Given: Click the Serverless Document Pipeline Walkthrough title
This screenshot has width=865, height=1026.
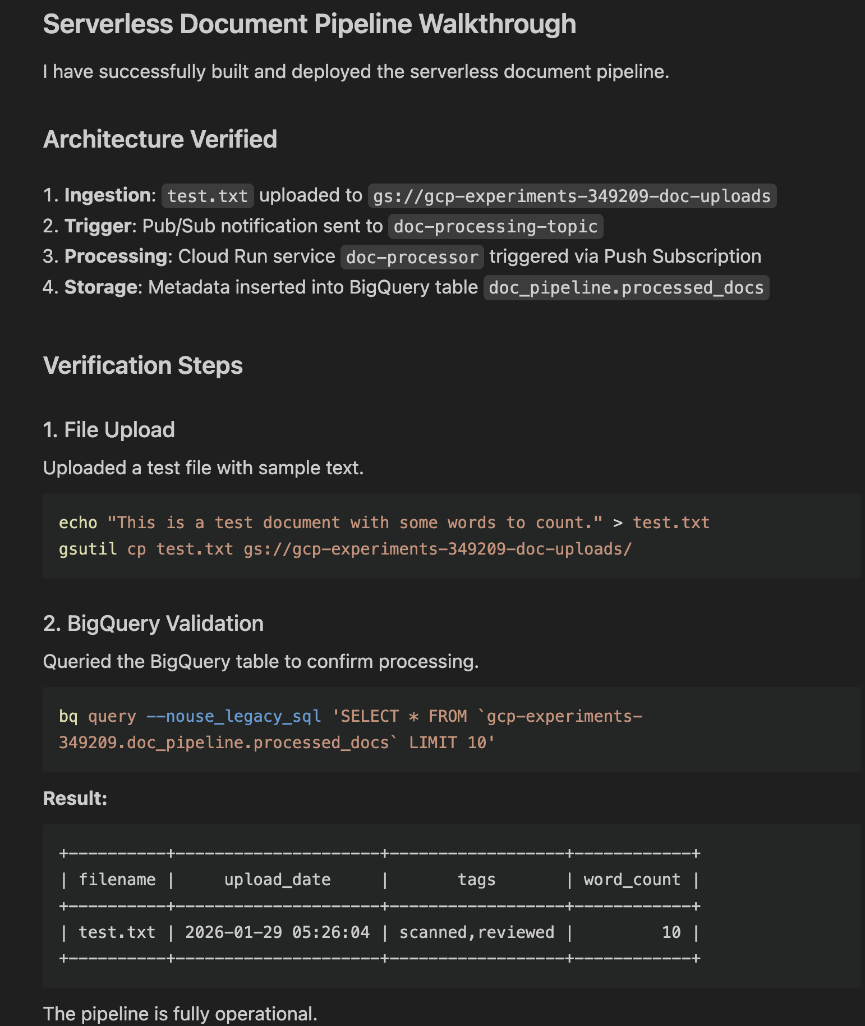Looking at the screenshot, I should pyautogui.click(x=309, y=24).
